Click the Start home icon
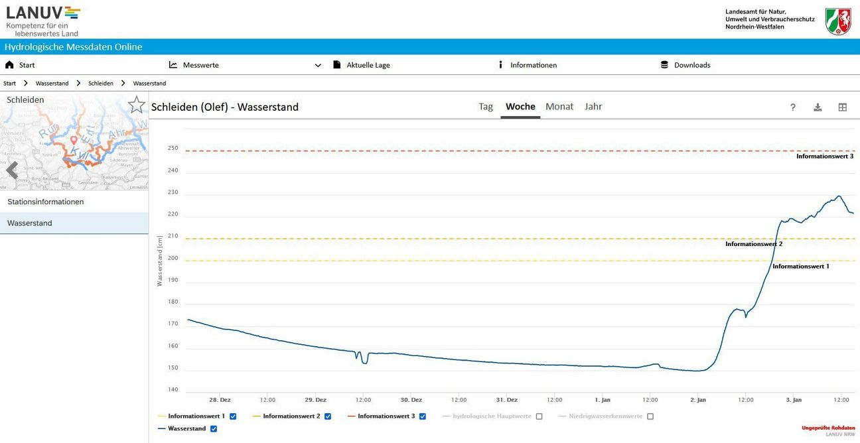The height and width of the screenshot is (443, 860). [9, 65]
